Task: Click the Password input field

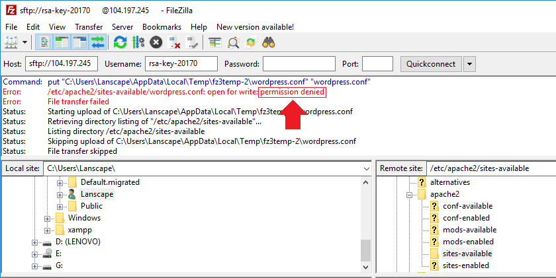Action: tap(299, 63)
